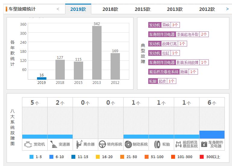Open the 影音系统故障 fault tag
Screen dimensions: 232x166
(178, 62)
